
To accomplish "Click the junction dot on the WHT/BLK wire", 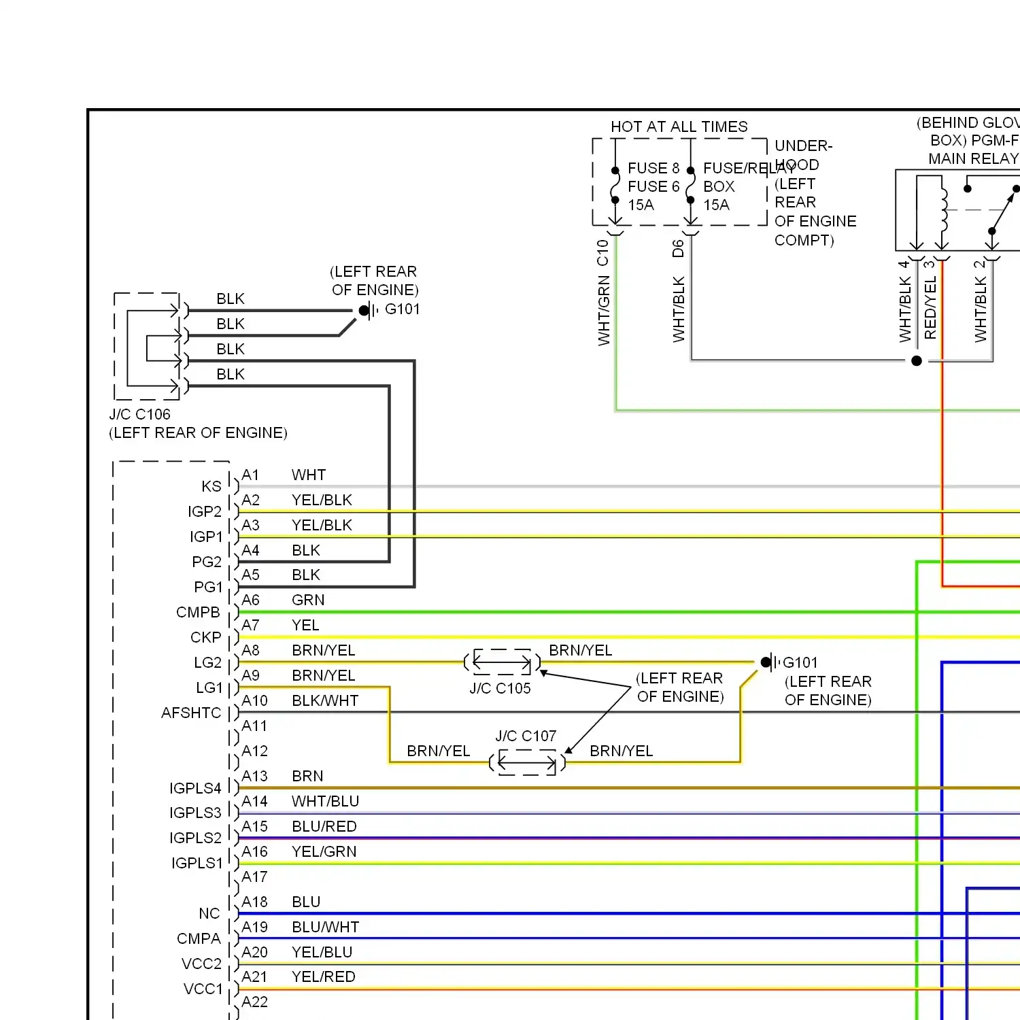I will pos(917,360).
